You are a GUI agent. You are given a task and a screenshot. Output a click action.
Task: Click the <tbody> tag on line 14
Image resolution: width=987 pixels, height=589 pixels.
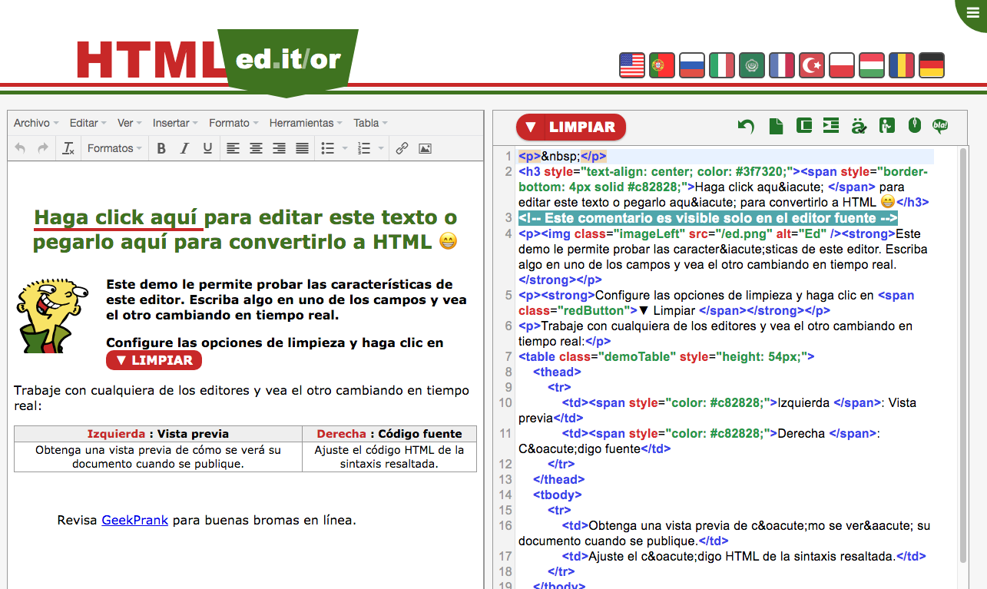[x=558, y=495]
